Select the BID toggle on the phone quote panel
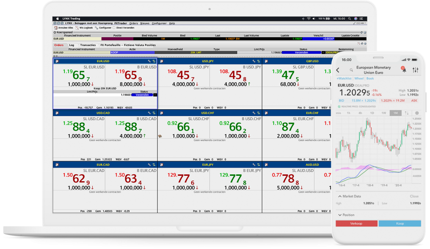The width and height of the screenshot is (430, 249). (341, 101)
